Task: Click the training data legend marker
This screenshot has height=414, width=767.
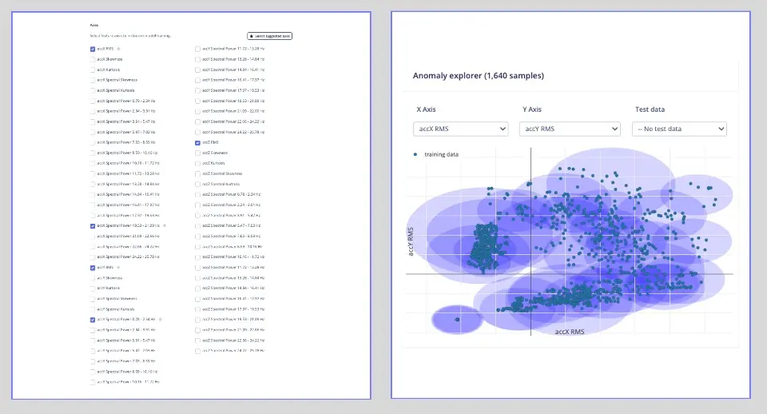Action: 415,154
